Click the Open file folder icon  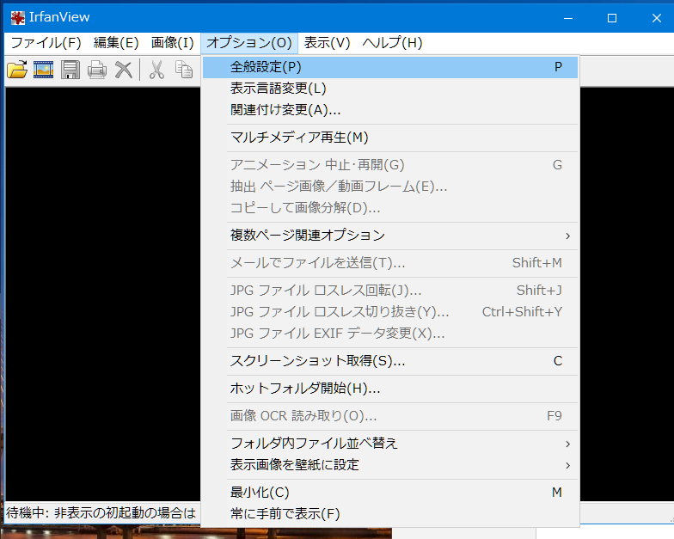(17, 70)
